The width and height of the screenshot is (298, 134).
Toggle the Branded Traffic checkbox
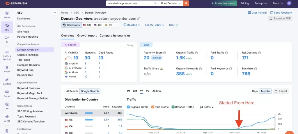(173, 107)
